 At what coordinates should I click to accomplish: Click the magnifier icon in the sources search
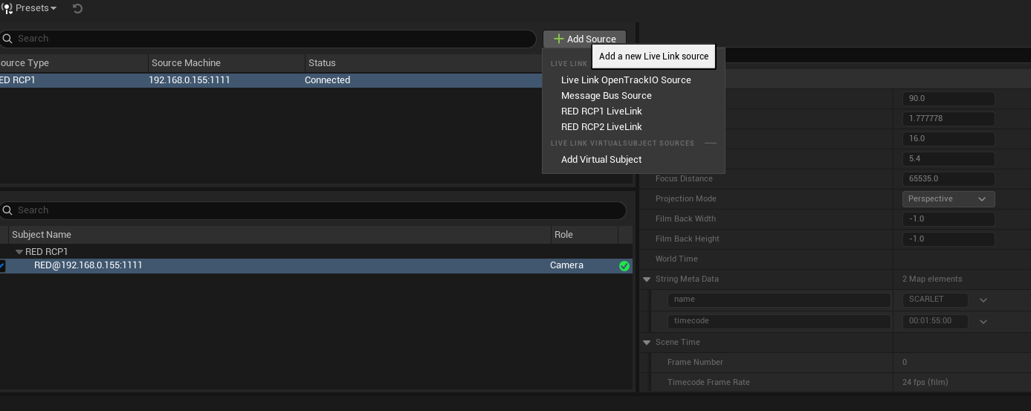(x=7, y=39)
